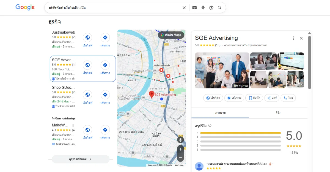Screen dimensions: 330x172
Task: Submit search with magnifier icon
Action: pyautogui.click(x=219, y=8)
